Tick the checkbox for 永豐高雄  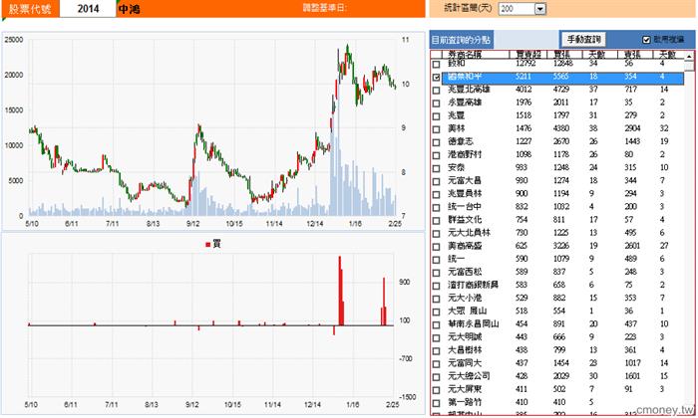click(436, 103)
